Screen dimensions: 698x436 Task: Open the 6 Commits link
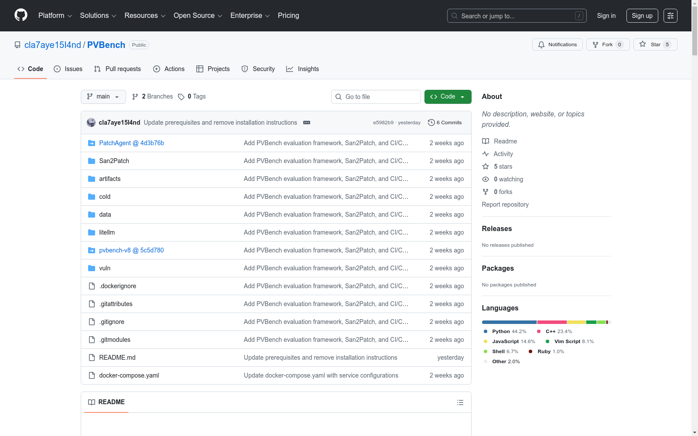click(445, 123)
